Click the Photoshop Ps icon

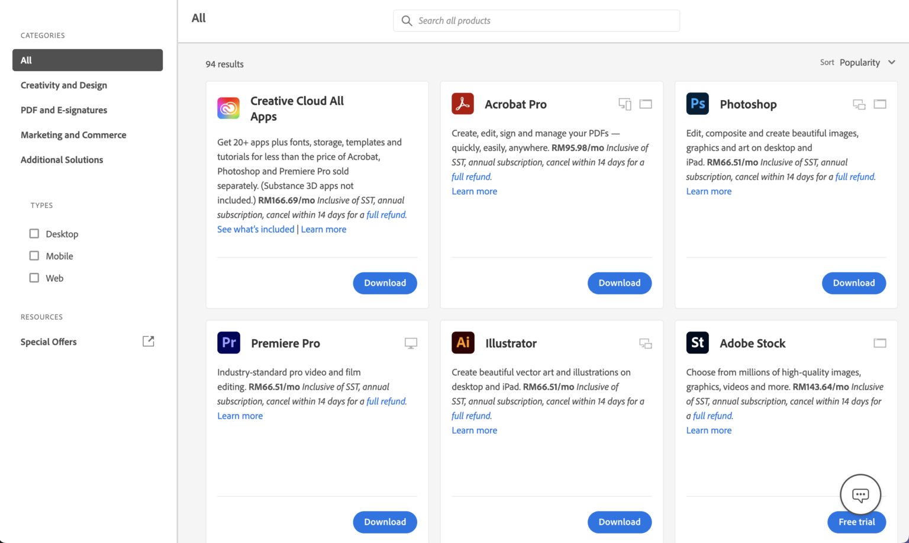(x=697, y=104)
